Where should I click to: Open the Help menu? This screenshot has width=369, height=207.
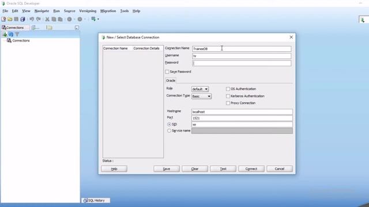coord(136,11)
